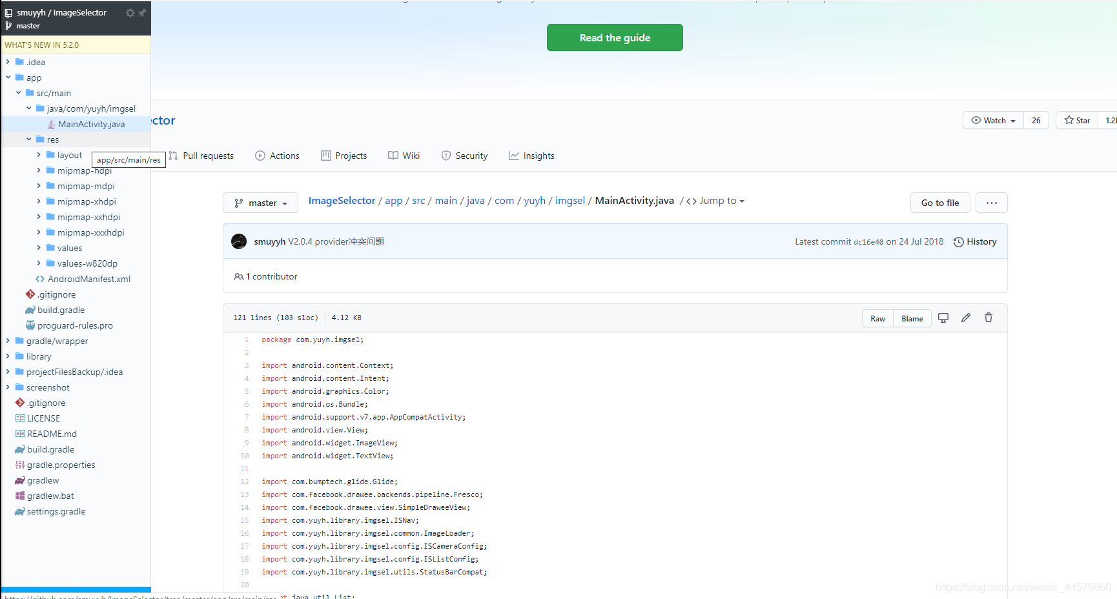Viewport: 1117px width, 599px height.
Task: Open the Pull requests tab
Action: [201, 156]
